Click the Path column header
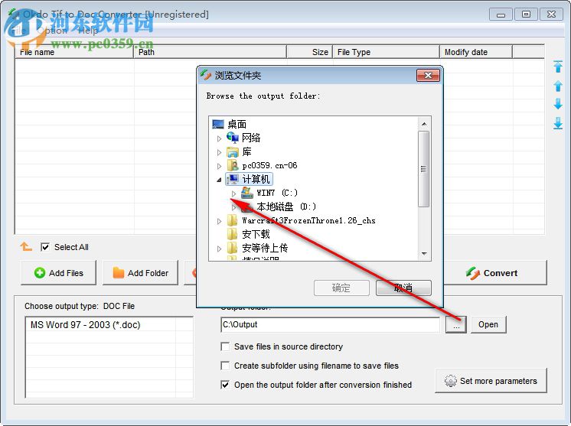Viewport: 571px width, 426px height. [x=210, y=52]
